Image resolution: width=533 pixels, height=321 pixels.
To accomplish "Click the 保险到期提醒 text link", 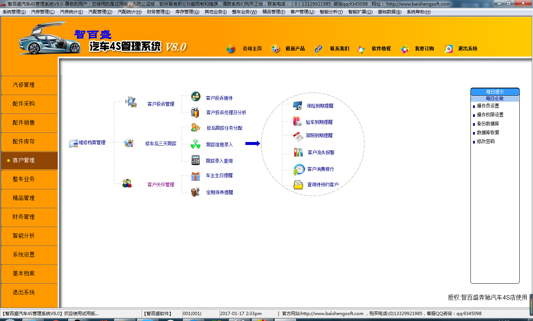I will click(320, 106).
